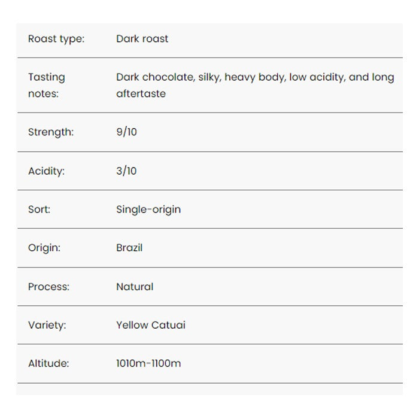Click the "Process:" label
Viewport: 419px width, 419px height.
click(x=48, y=287)
